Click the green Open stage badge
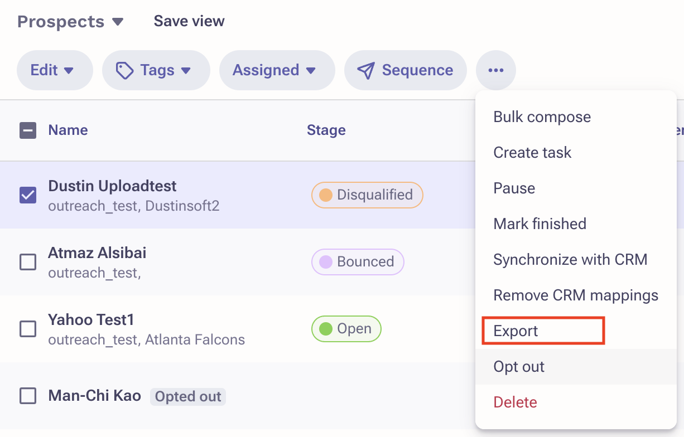 346,329
